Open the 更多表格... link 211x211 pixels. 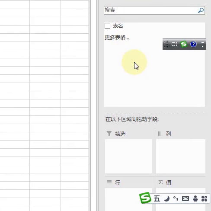[x=117, y=38]
